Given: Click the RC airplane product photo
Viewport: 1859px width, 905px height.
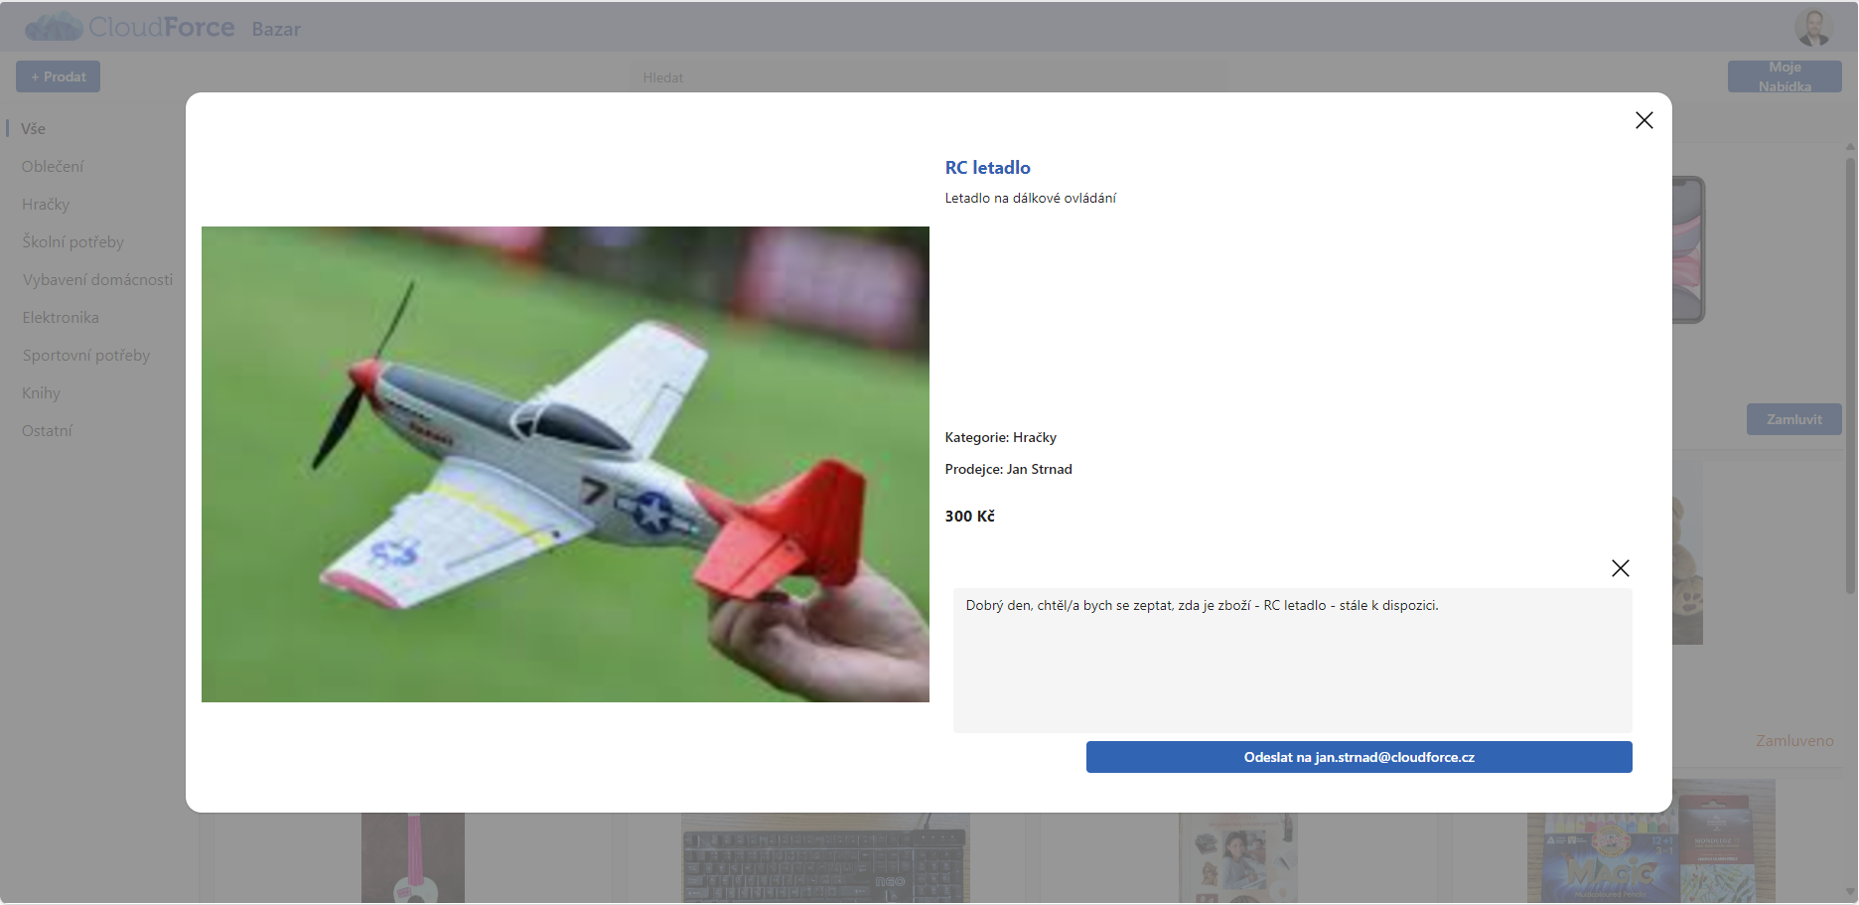Looking at the screenshot, I should coord(565,464).
